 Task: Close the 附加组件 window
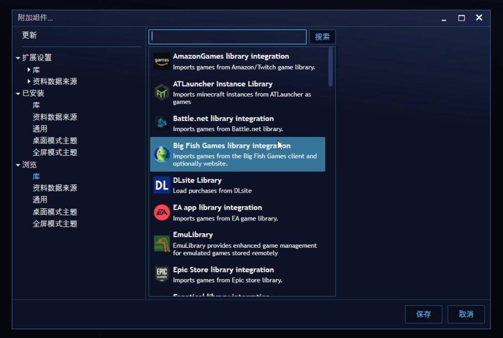pos(479,18)
